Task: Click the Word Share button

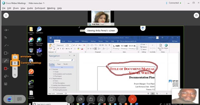Action: [x=175, y=41]
